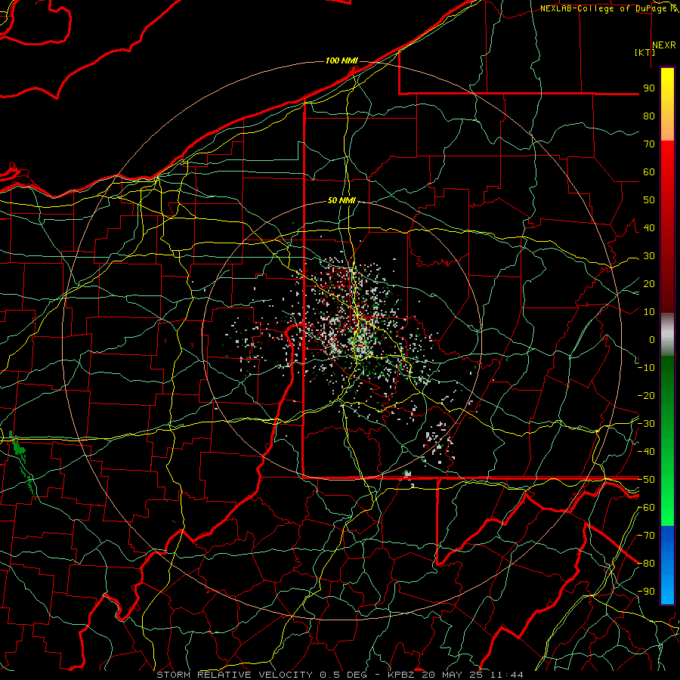The height and width of the screenshot is (680, 680).
Task: Select the -80 value on velocity scale
Action: [646, 564]
